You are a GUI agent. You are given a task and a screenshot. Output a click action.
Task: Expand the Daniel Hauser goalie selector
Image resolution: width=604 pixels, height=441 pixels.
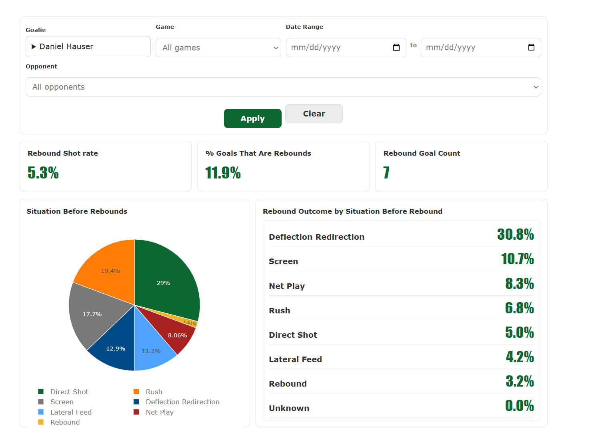pyautogui.click(x=88, y=47)
